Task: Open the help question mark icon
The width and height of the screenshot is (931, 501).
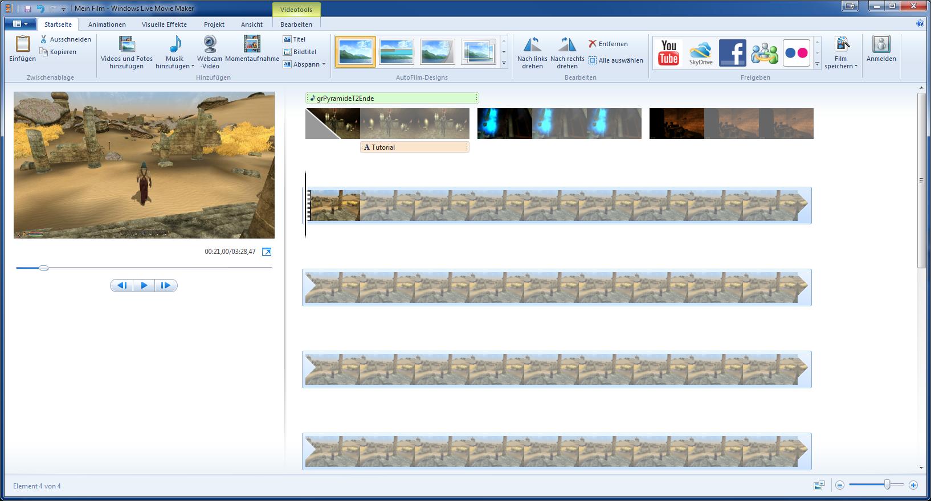Action: [x=920, y=24]
